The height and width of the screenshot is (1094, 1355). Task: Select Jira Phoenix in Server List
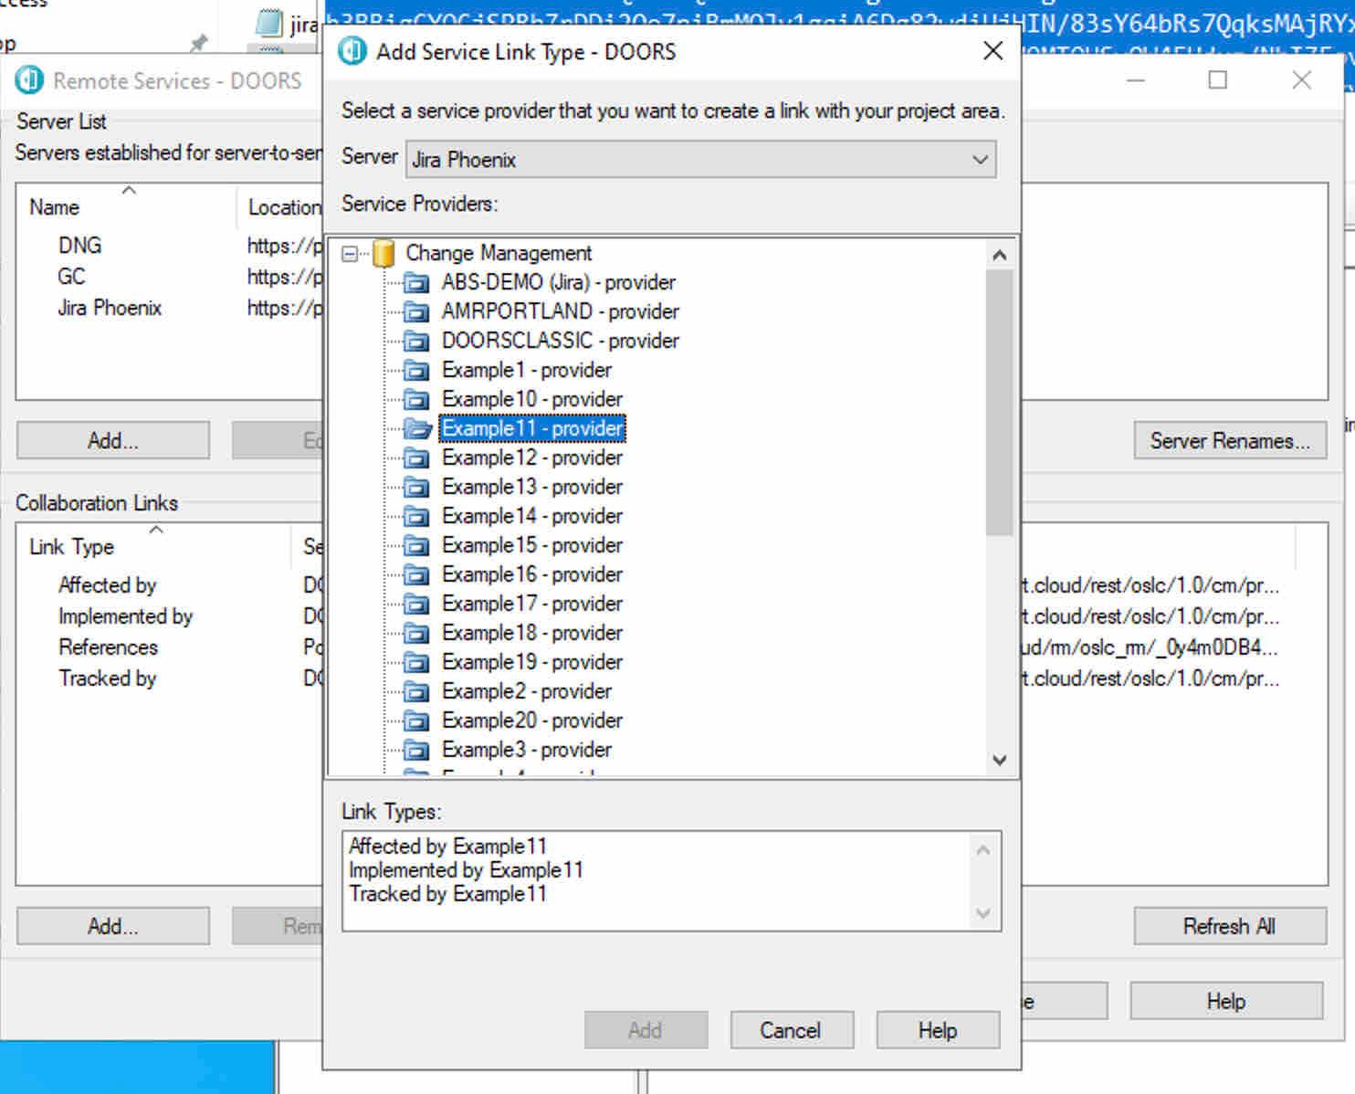coord(110,308)
